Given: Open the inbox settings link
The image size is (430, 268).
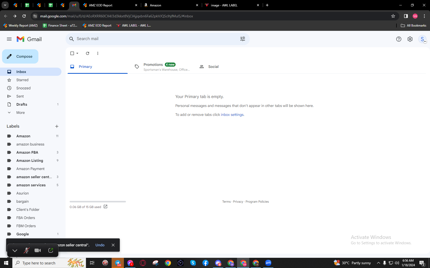Looking at the screenshot, I should [232, 115].
